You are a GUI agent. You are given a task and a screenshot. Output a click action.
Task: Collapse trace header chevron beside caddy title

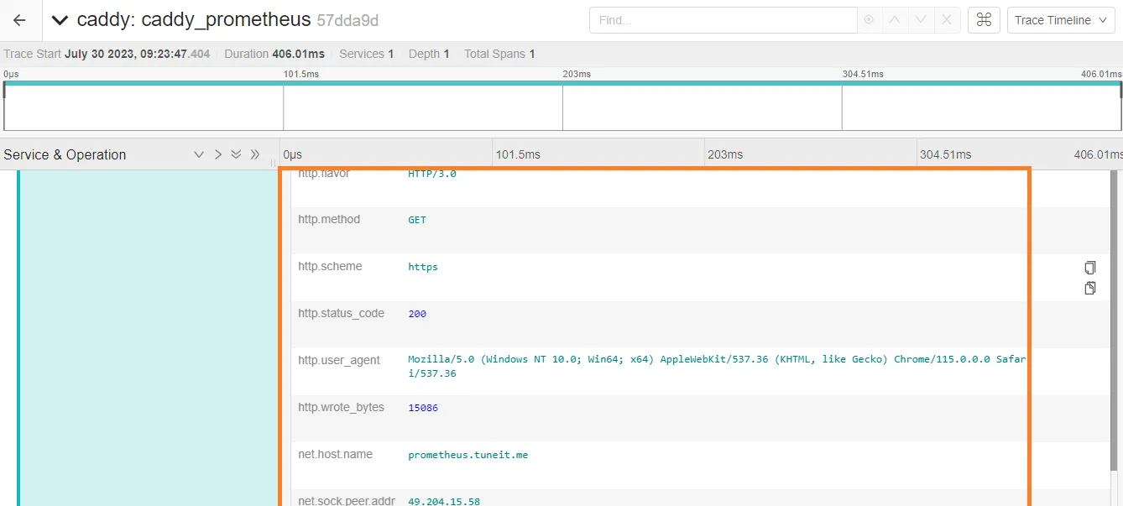coord(59,20)
